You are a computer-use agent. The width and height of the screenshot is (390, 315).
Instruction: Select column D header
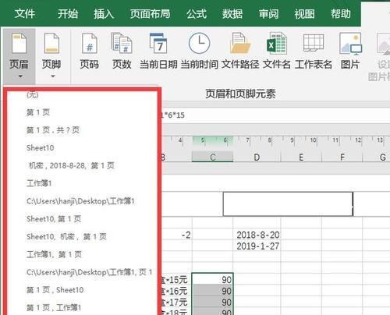click(257, 157)
